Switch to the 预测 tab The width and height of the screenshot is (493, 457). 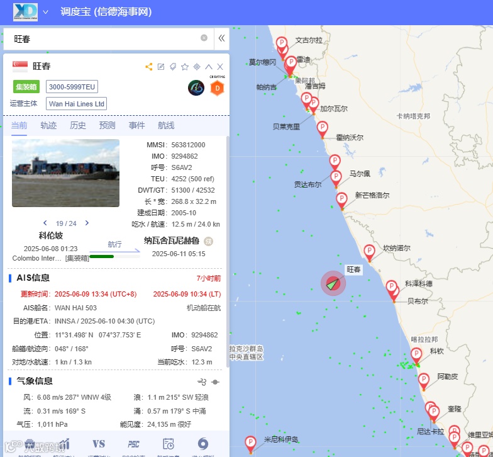click(107, 126)
